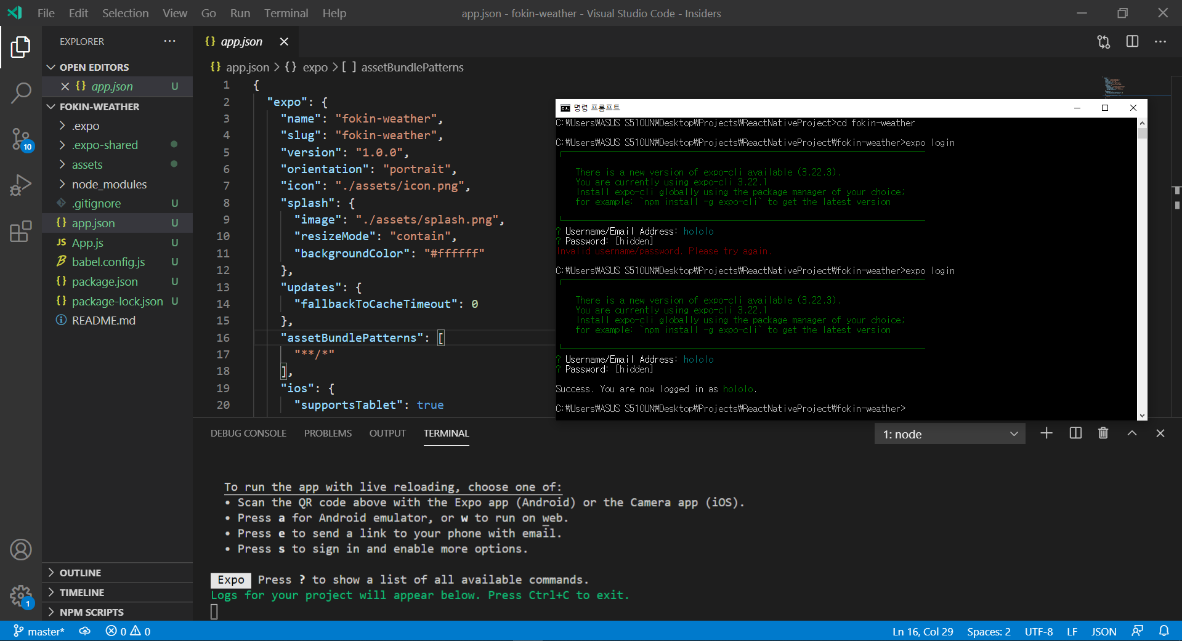Open the Run and Debug view
This screenshot has width=1182, height=641.
point(20,185)
